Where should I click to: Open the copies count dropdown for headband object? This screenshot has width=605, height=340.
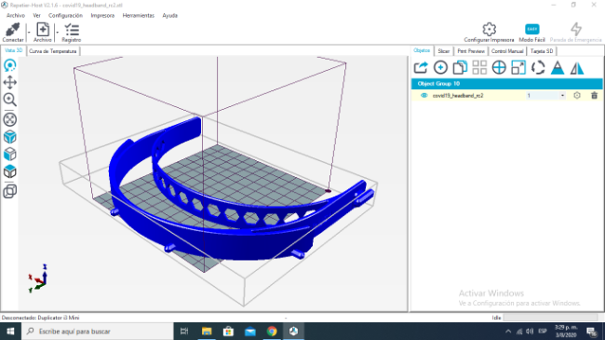[562, 95]
